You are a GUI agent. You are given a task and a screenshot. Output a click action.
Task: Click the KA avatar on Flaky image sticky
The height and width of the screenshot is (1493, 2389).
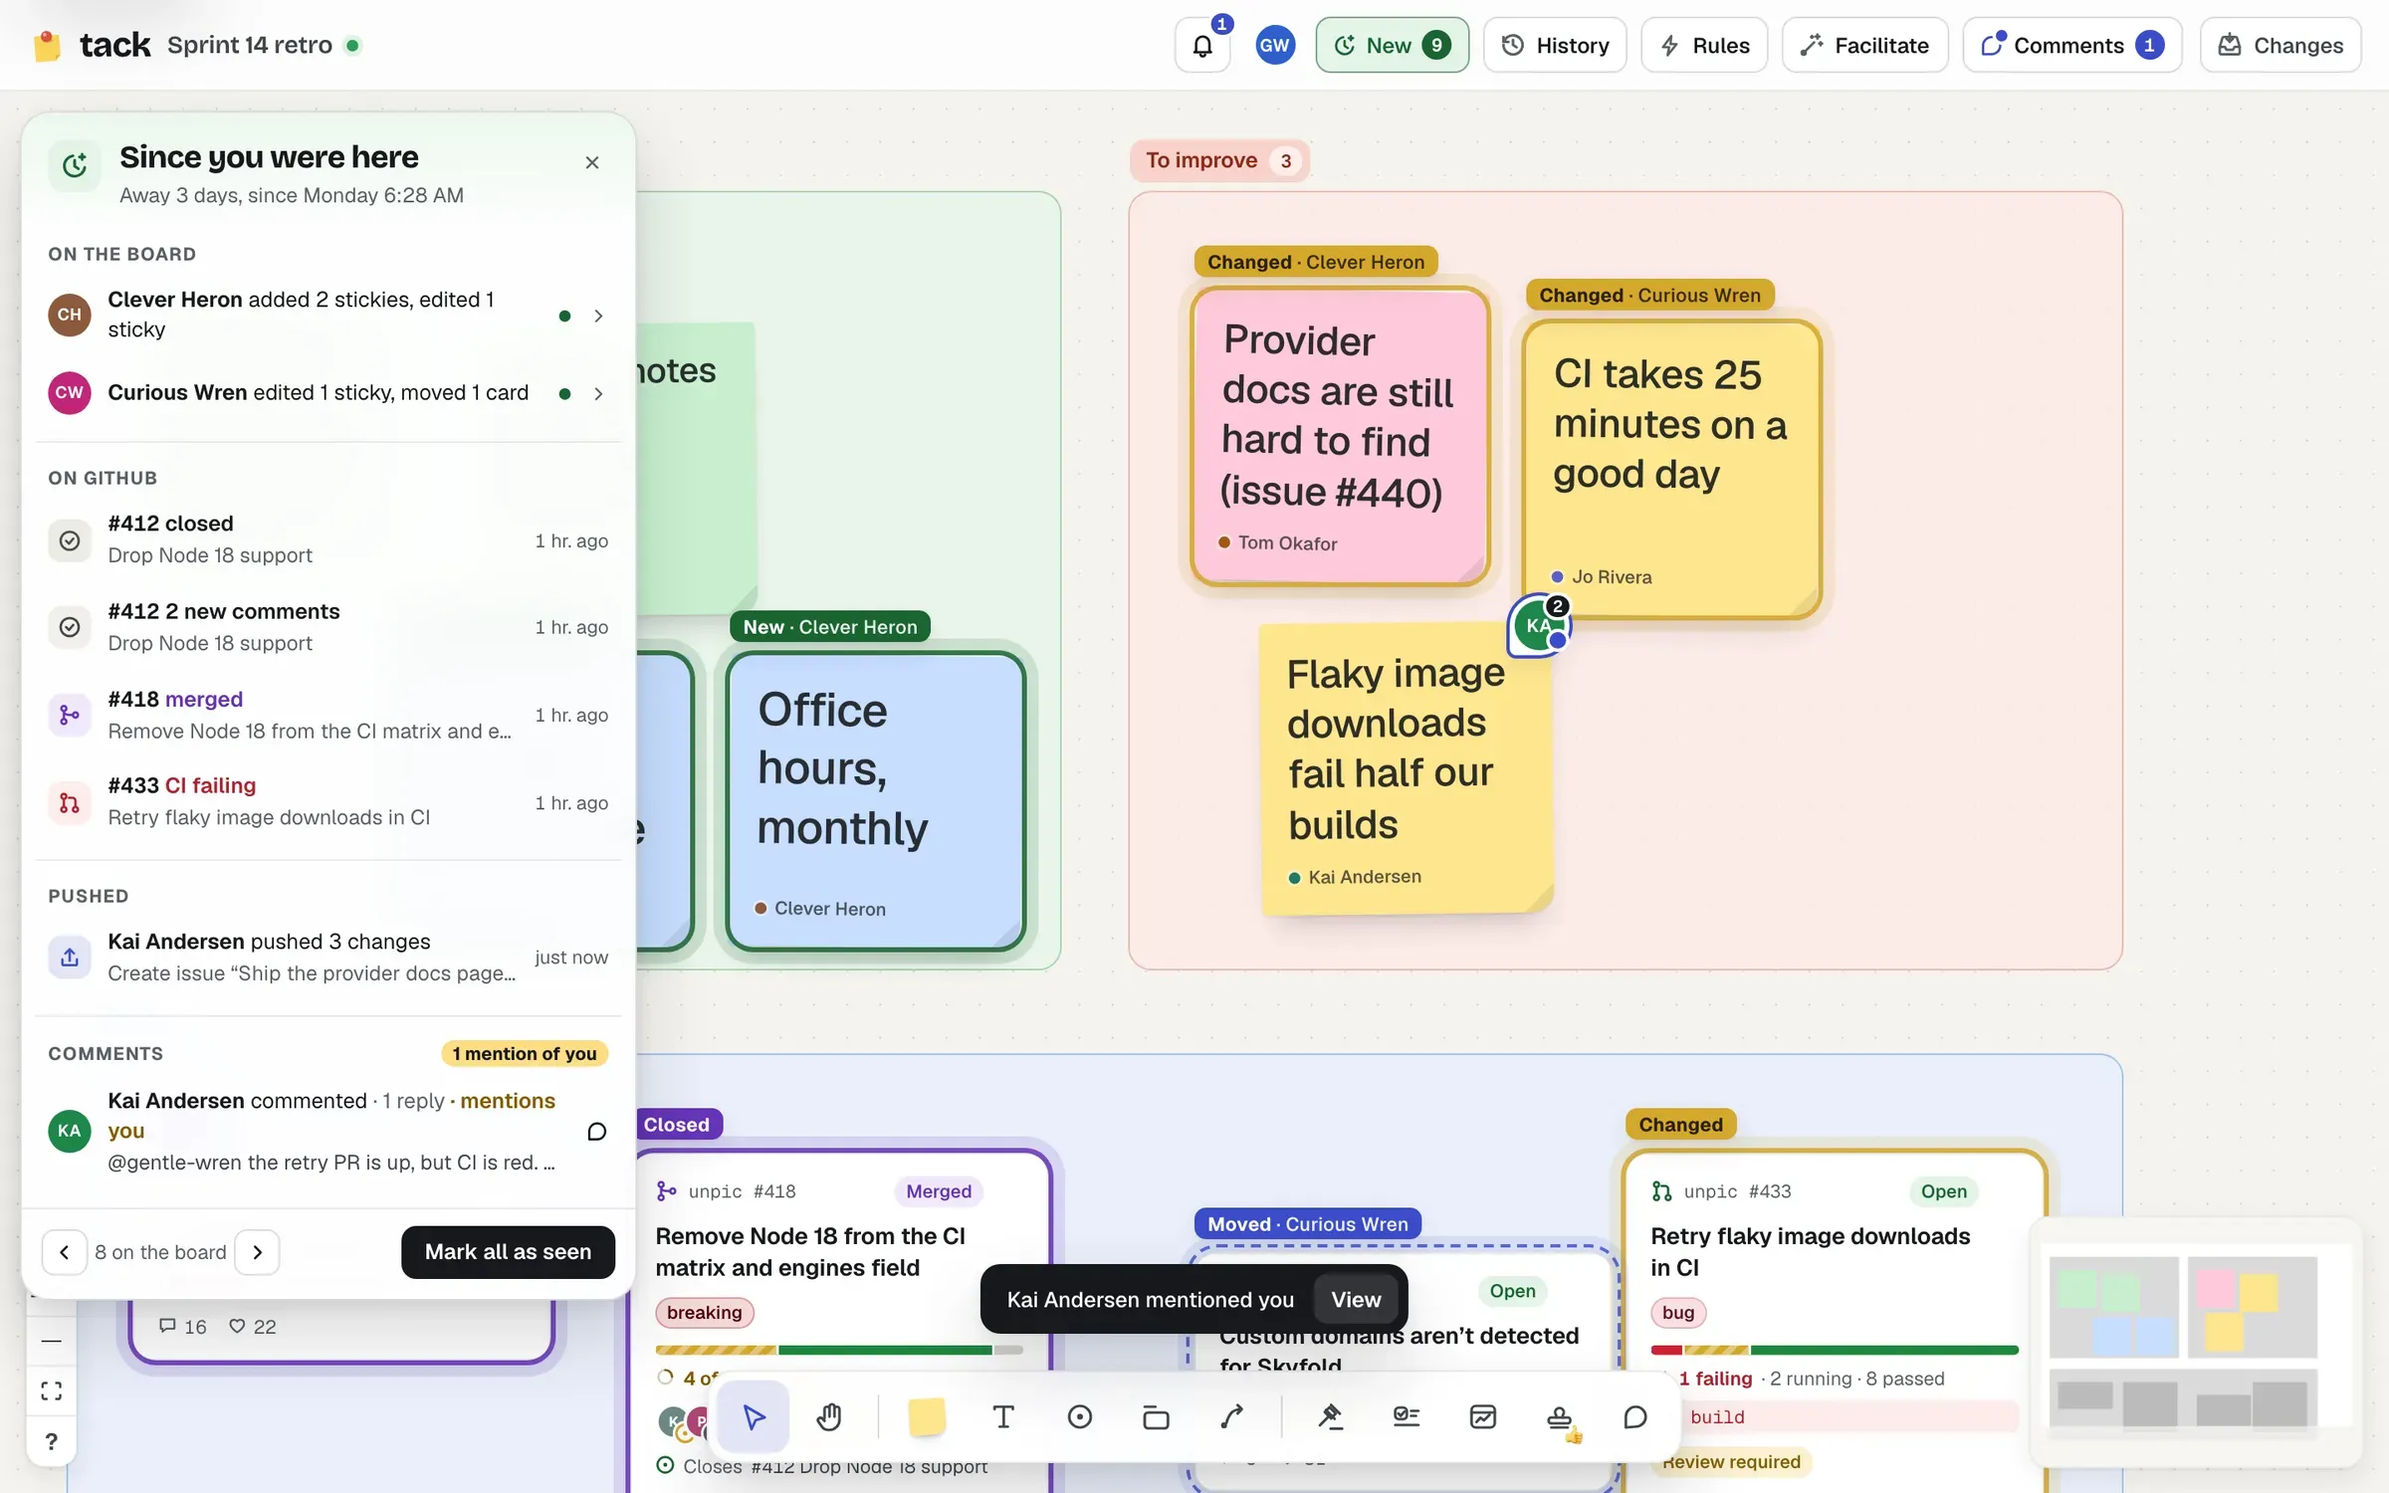click(x=1539, y=626)
